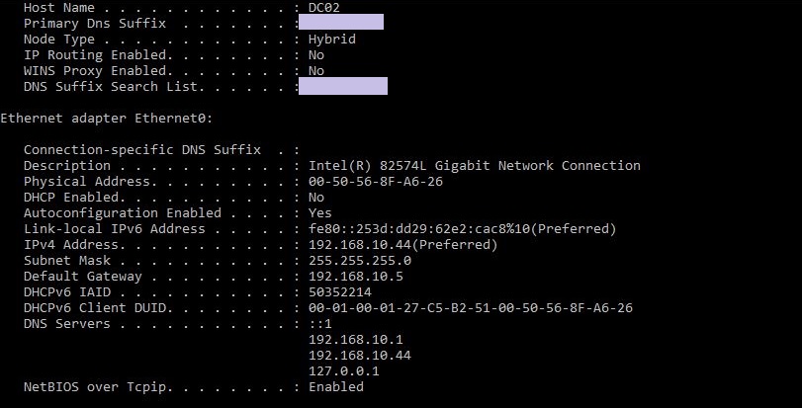Click the Intel(R) 82574L adapter description
Screen dimensions: 802x408
(474, 165)
